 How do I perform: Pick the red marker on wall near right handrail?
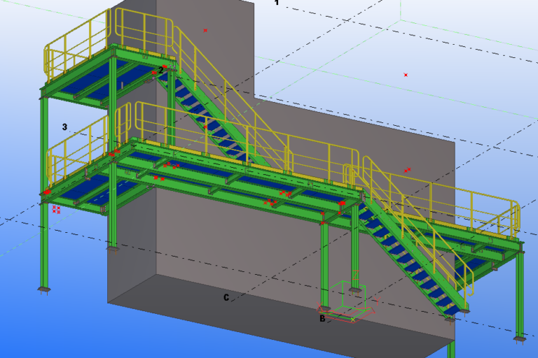coord(407,170)
